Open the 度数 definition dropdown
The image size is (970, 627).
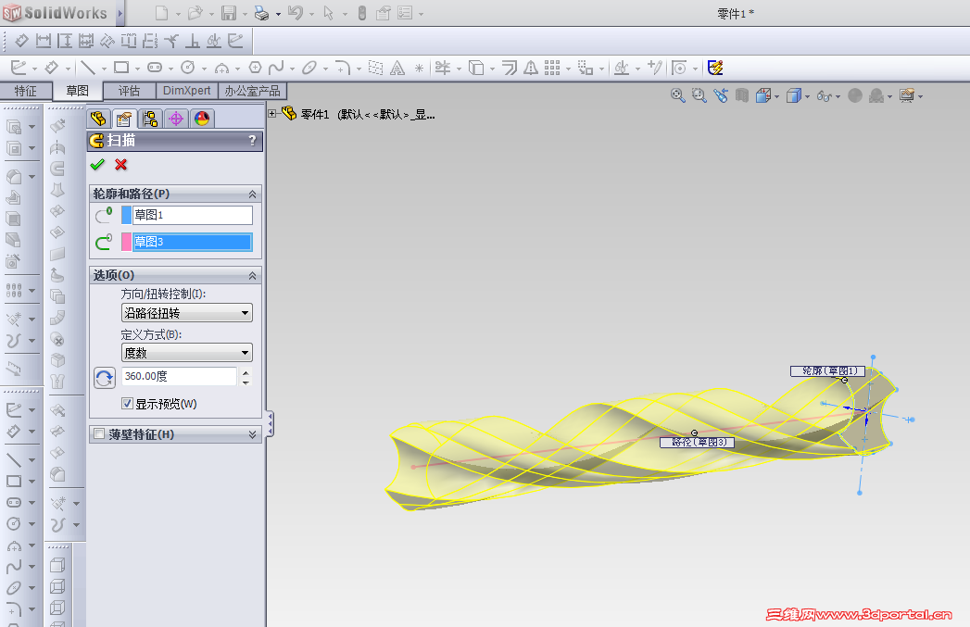click(x=187, y=353)
